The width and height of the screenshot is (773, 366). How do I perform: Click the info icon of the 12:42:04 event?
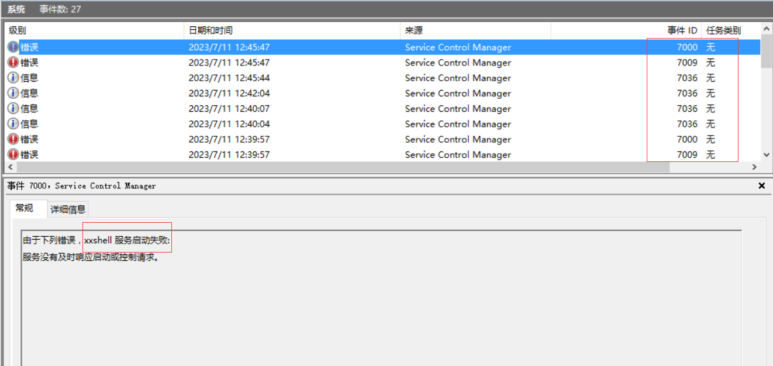13,93
